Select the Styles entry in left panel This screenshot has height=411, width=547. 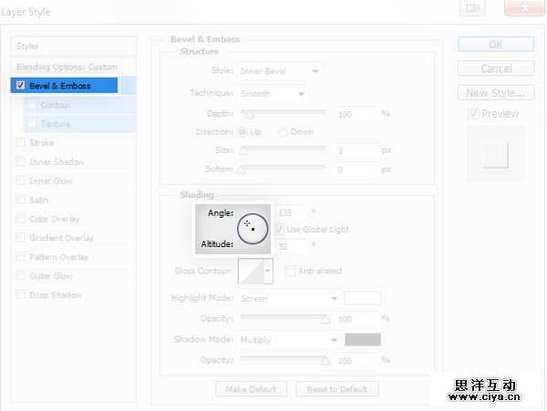(x=28, y=46)
